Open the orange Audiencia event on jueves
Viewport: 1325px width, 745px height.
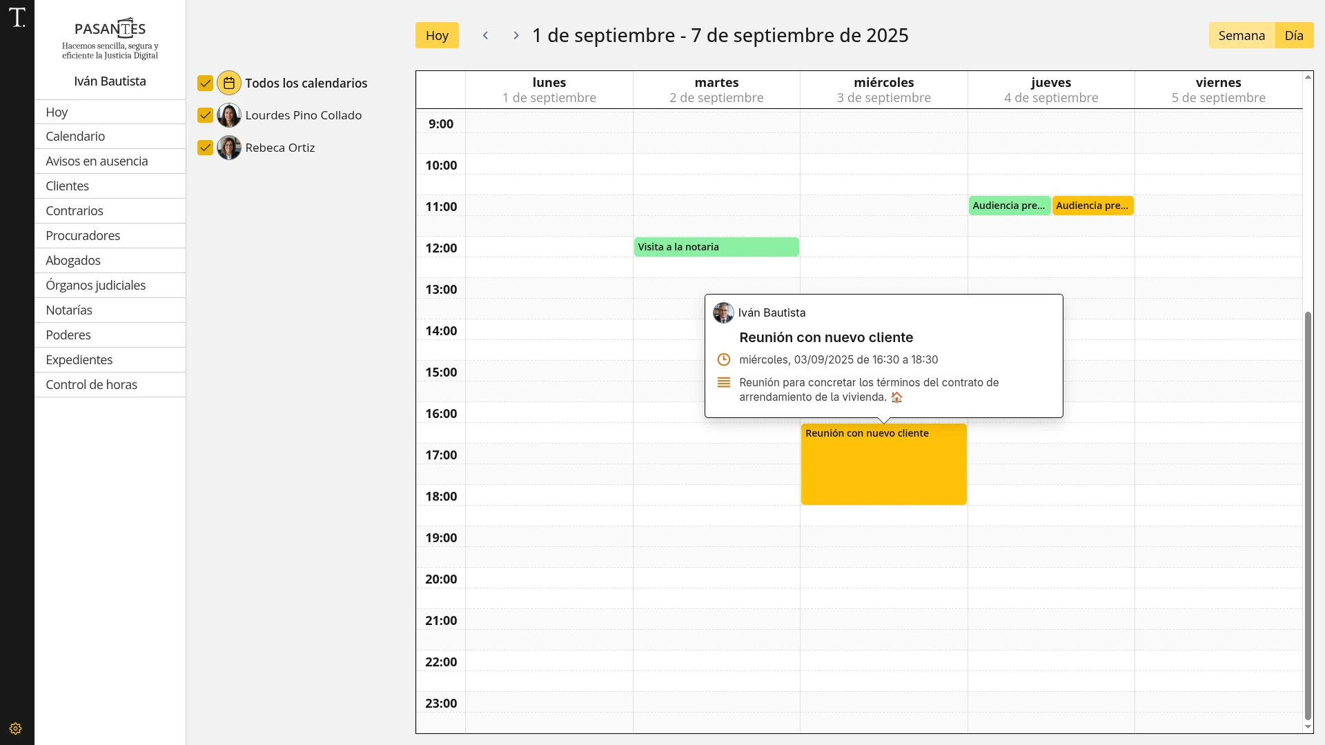[1092, 206]
